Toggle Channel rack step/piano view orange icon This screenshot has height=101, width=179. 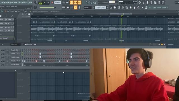click(162, 44)
